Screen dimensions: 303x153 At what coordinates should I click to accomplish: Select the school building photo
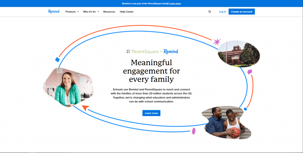pyautogui.click(x=239, y=53)
